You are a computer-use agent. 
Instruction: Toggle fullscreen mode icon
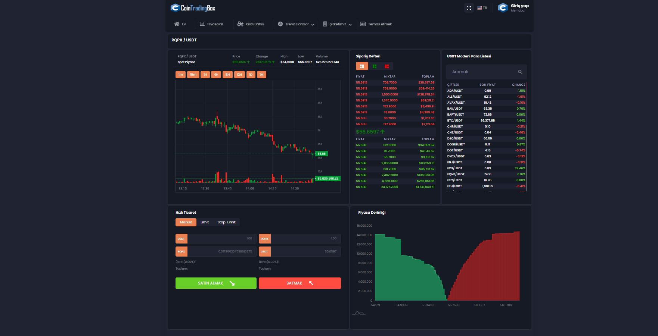[469, 8]
